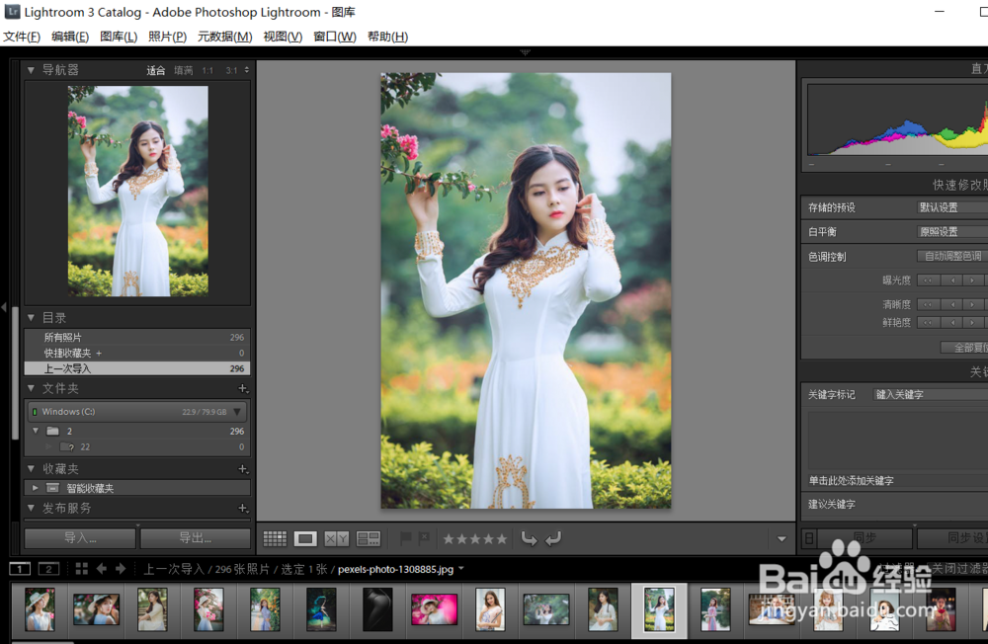The height and width of the screenshot is (644, 988).
Task: Rotate photo counter-clockwise
Action: [x=530, y=538]
